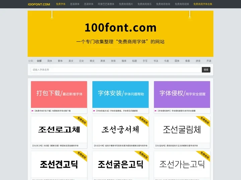This screenshot has width=241, height=180.
Task: Click 免费商用 ribbon on 조선견고딕 card
Action: coord(82,155)
